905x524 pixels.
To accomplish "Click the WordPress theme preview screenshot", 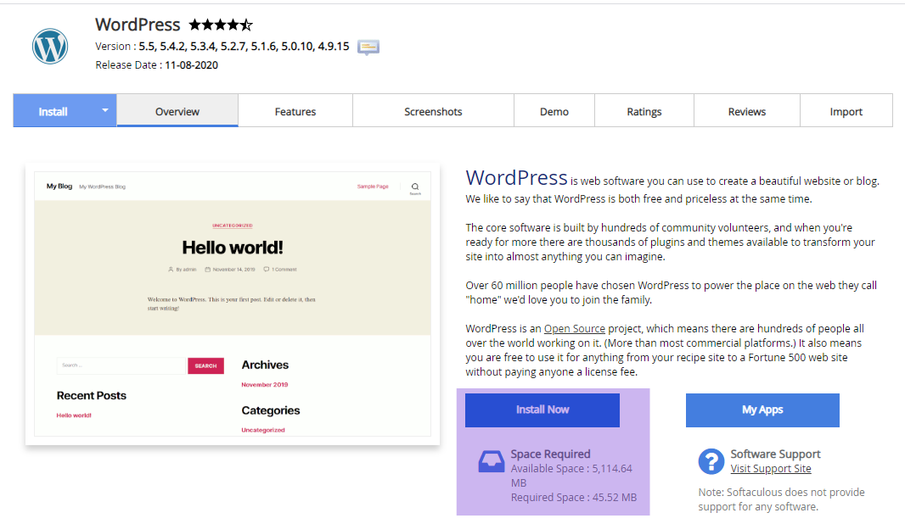I will [233, 304].
